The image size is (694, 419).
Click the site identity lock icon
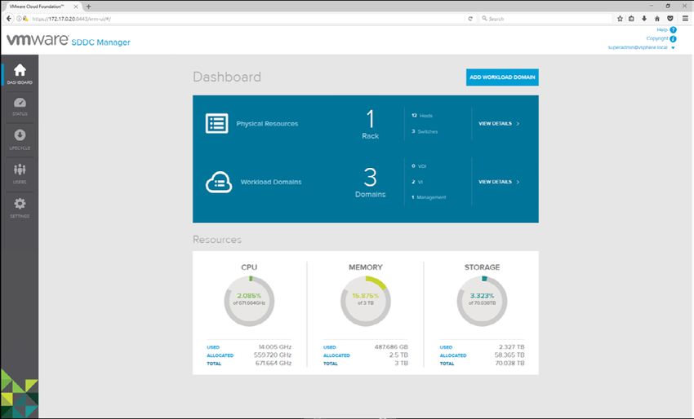point(25,19)
